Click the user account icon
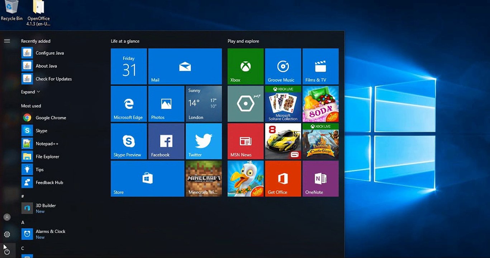490x258 pixels. tap(7, 217)
